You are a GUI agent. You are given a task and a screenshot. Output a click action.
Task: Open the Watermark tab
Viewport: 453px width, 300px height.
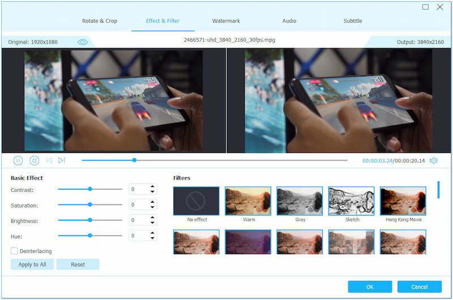(226, 21)
